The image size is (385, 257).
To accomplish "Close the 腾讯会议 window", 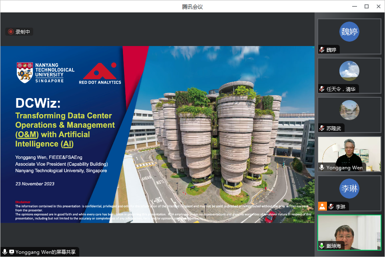I will [x=379, y=6].
